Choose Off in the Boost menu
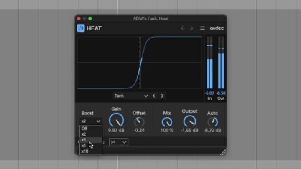The height and width of the screenshot is (169, 301). coord(91,129)
